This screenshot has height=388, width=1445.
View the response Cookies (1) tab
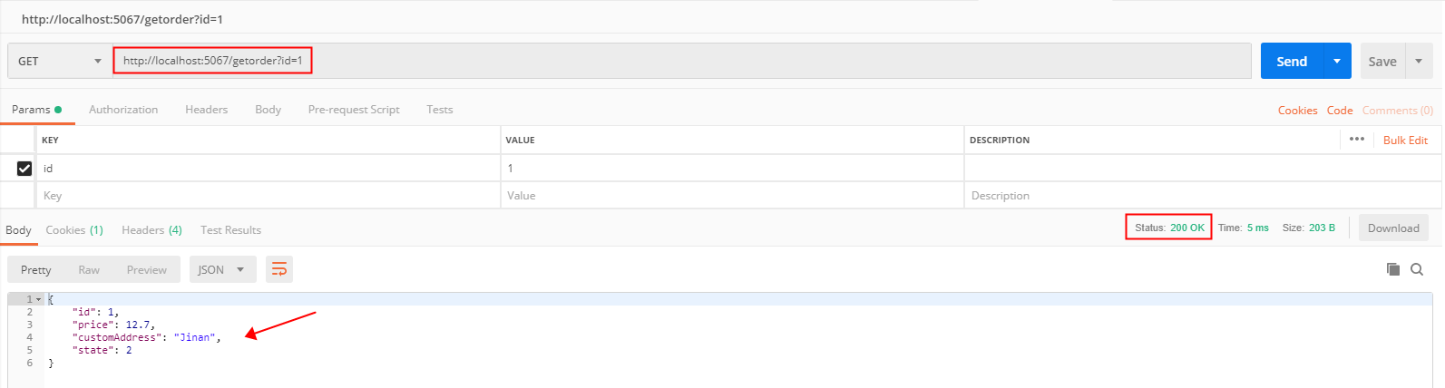coord(74,230)
